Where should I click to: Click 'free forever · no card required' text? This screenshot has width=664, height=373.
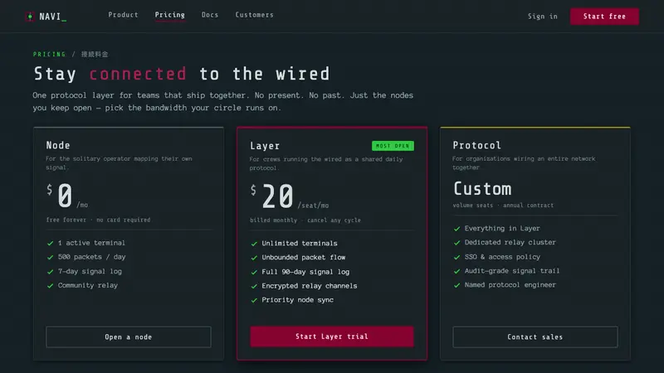tap(98, 220)
